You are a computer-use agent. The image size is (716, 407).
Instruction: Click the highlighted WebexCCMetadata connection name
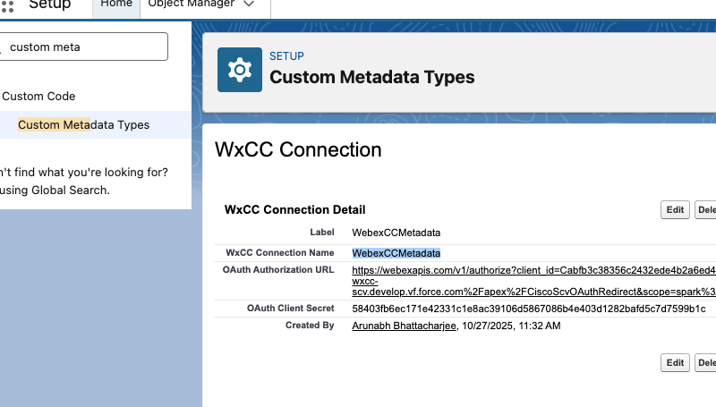396,253
